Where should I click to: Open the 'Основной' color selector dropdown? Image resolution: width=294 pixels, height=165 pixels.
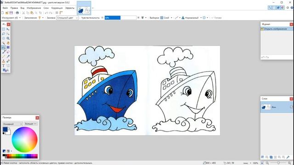(x=12, y=124)
